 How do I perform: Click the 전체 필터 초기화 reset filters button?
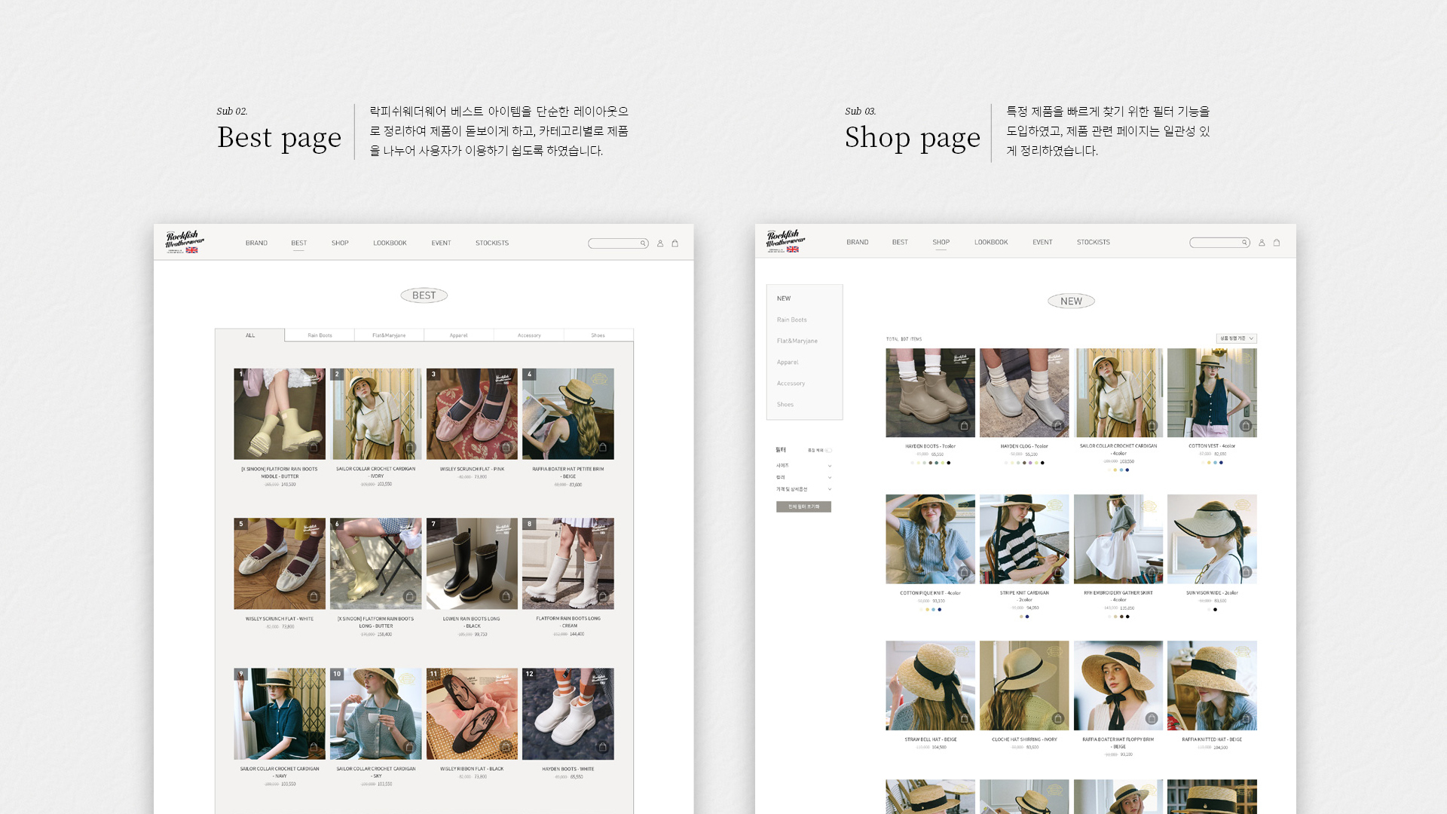point(803,506)
